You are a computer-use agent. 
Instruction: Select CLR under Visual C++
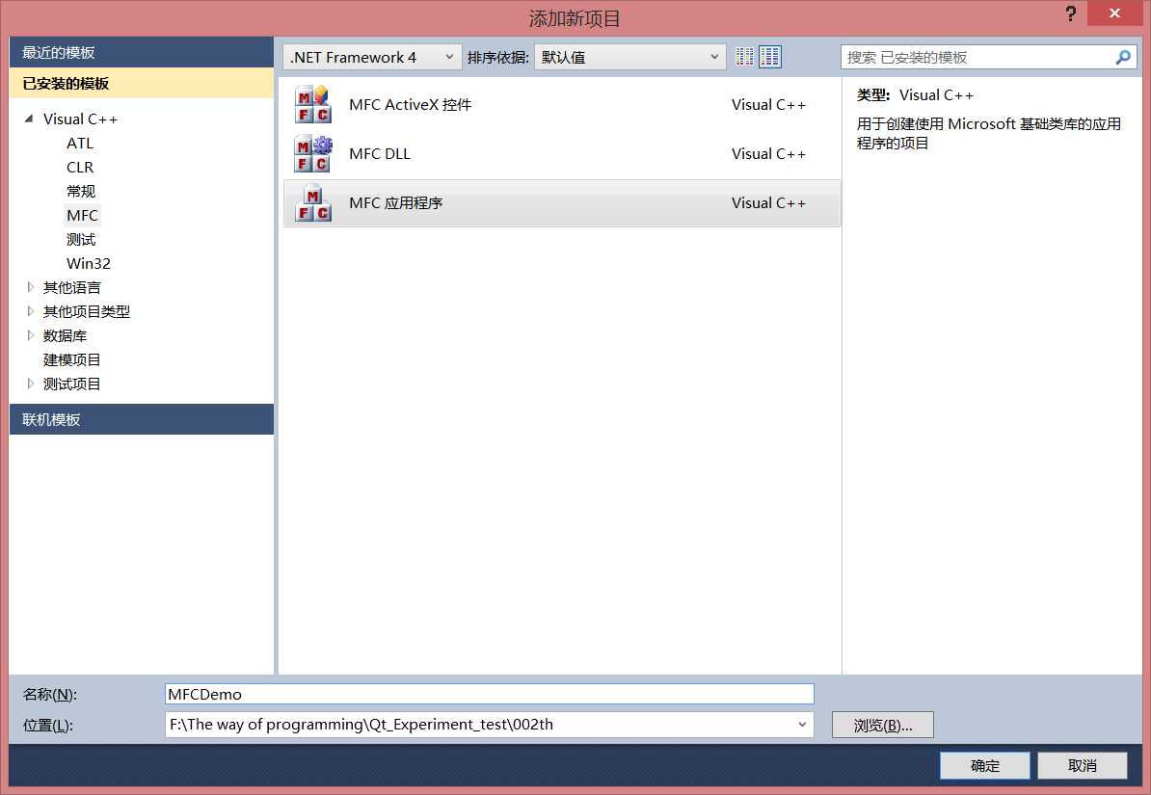pyautogui.click(x=80, y=168)
